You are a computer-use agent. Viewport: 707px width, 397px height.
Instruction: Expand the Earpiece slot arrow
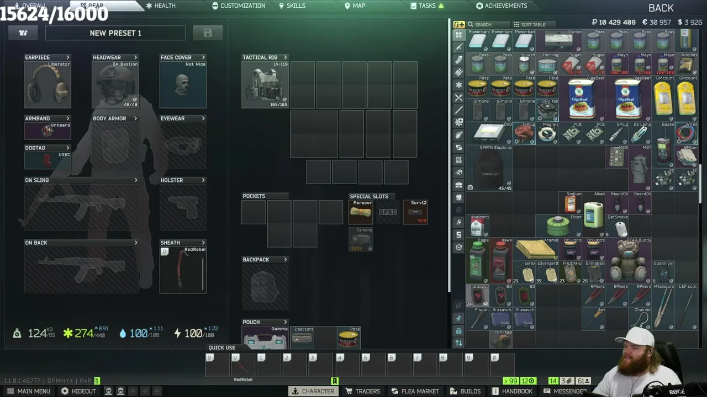[x=68, y=57]
